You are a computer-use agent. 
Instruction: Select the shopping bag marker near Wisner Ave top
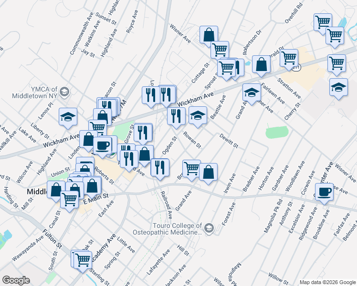pyautogui.click(x=209, y=35)
